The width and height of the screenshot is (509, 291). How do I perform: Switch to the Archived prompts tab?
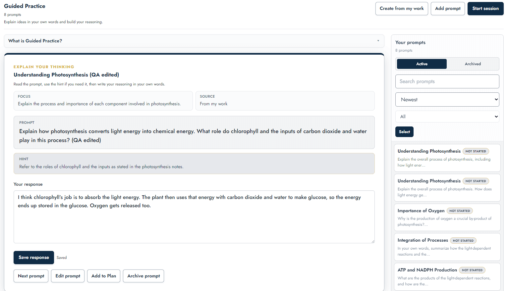[x=473, y=64]
